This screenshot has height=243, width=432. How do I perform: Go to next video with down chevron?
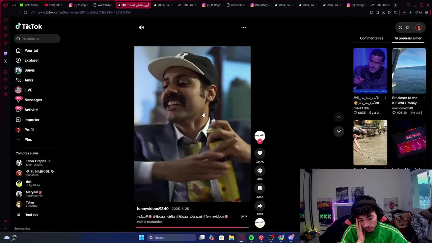[x=339, y=131]
